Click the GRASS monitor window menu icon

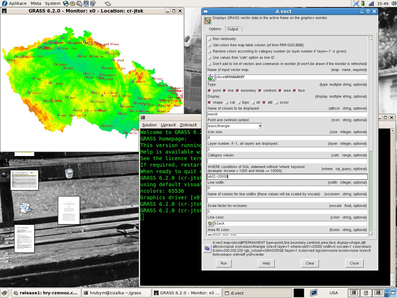[x=4, y=11]
